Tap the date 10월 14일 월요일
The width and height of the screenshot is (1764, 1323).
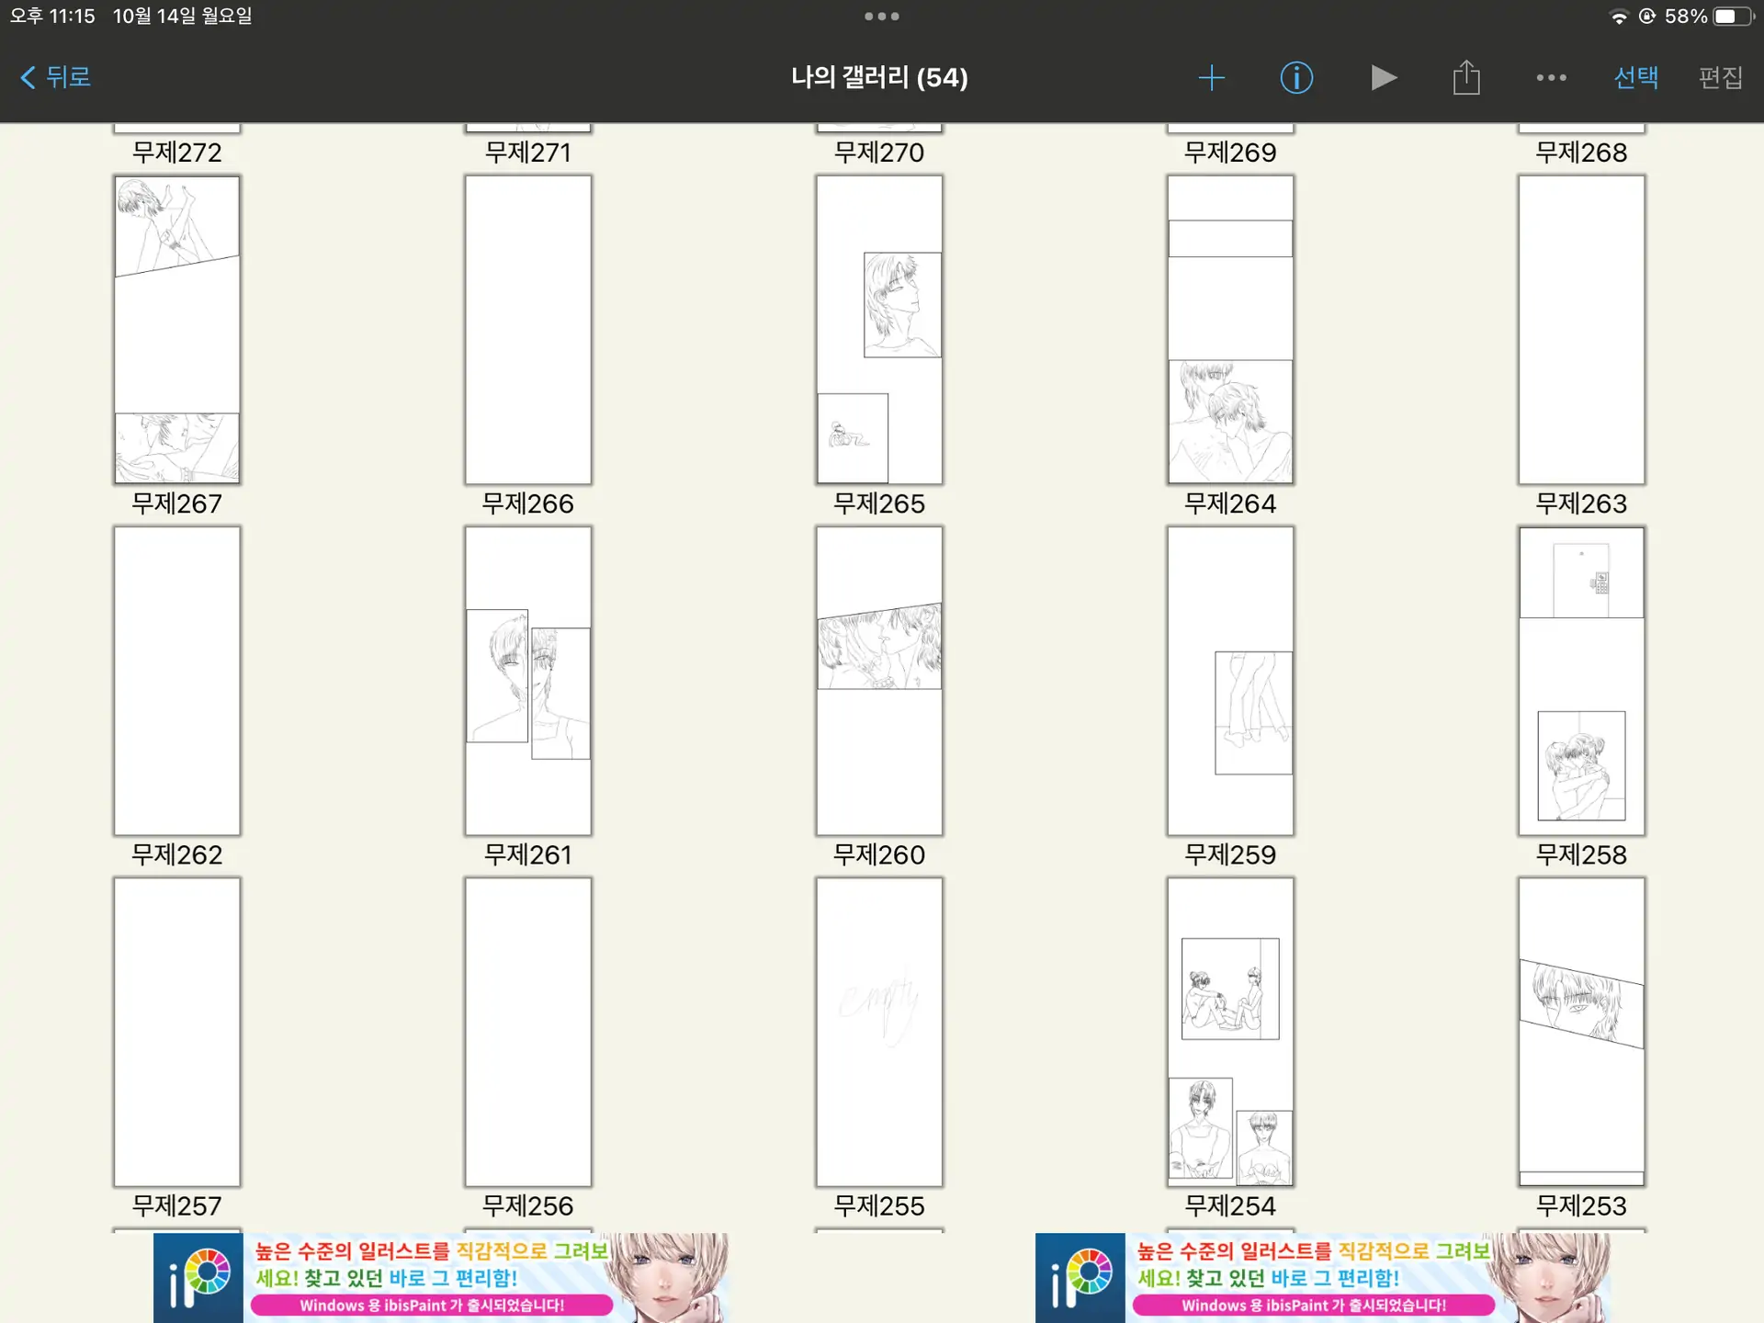pos(182,17)
